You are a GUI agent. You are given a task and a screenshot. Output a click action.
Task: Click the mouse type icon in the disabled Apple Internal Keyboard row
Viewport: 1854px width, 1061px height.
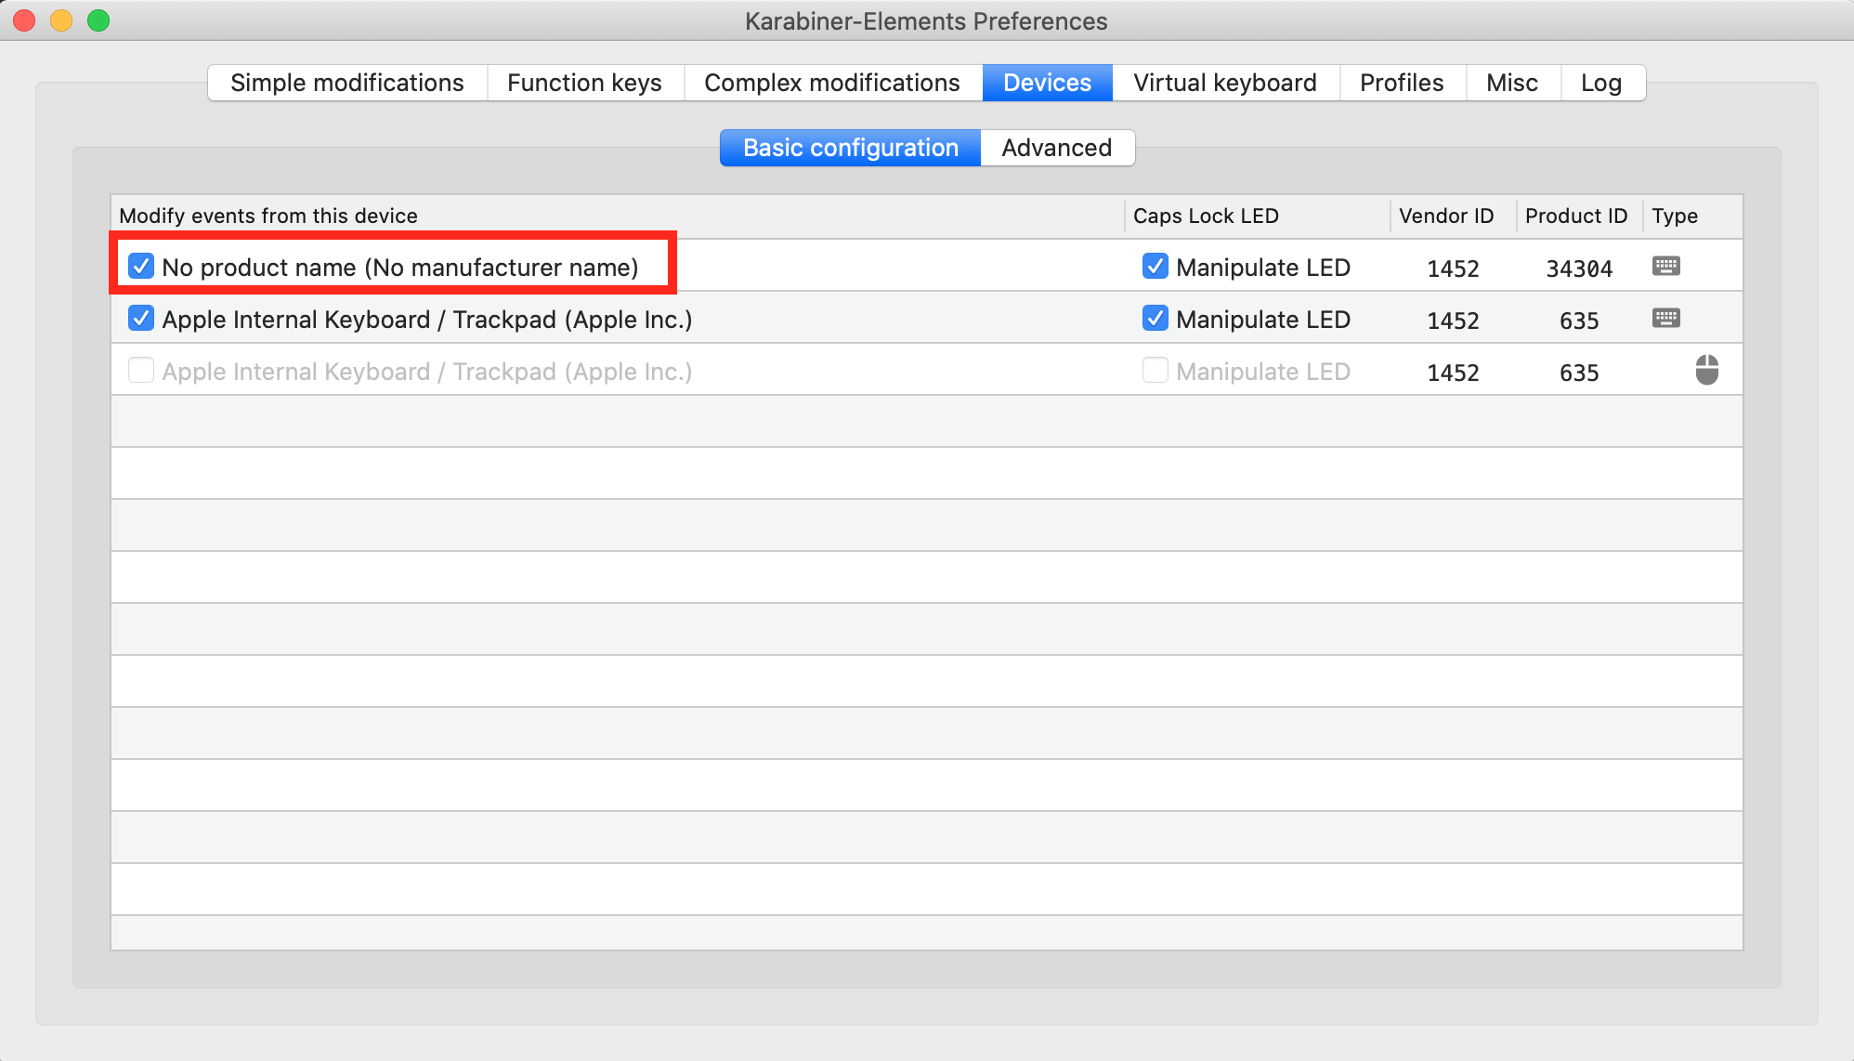tap(1707, 370)
